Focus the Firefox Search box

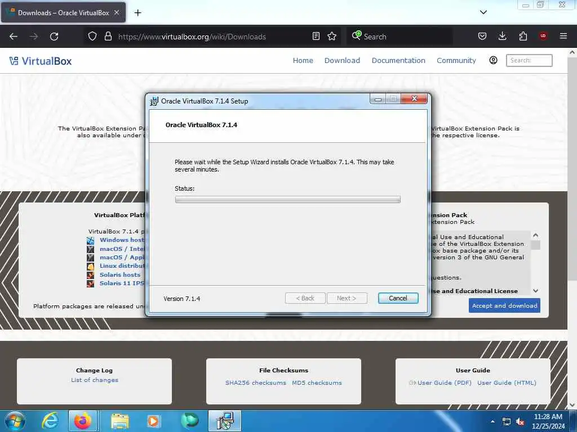point(400,37)
